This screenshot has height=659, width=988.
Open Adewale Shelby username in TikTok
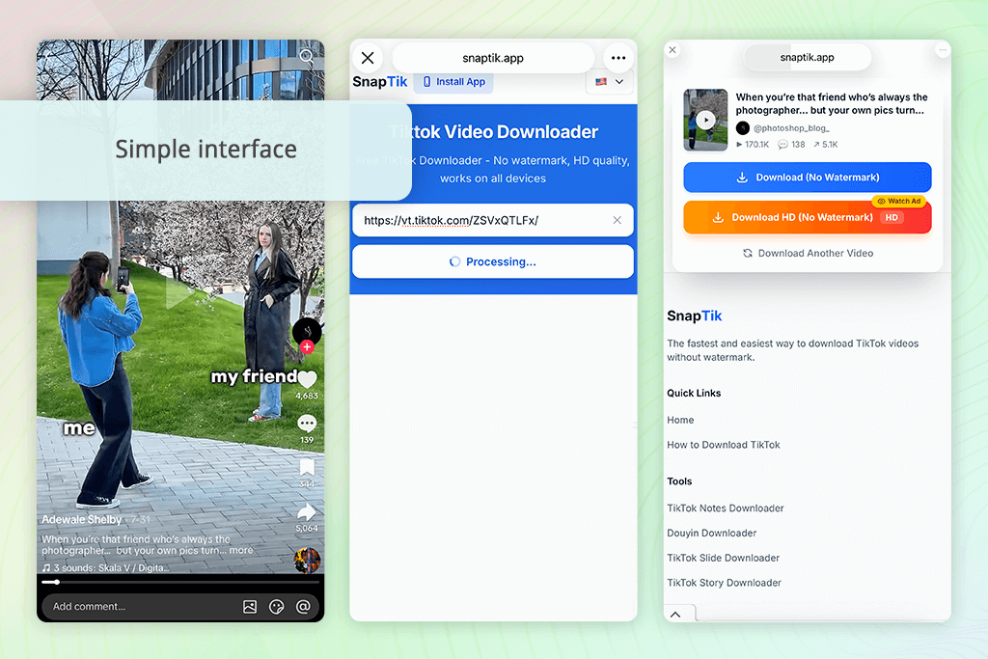point(81,519)
